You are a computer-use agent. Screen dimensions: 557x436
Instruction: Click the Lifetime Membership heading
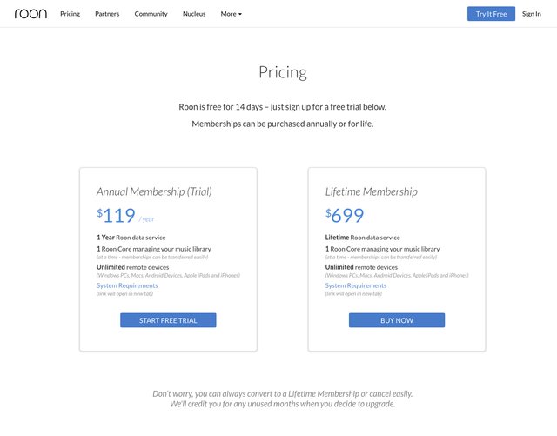point(372,191)
